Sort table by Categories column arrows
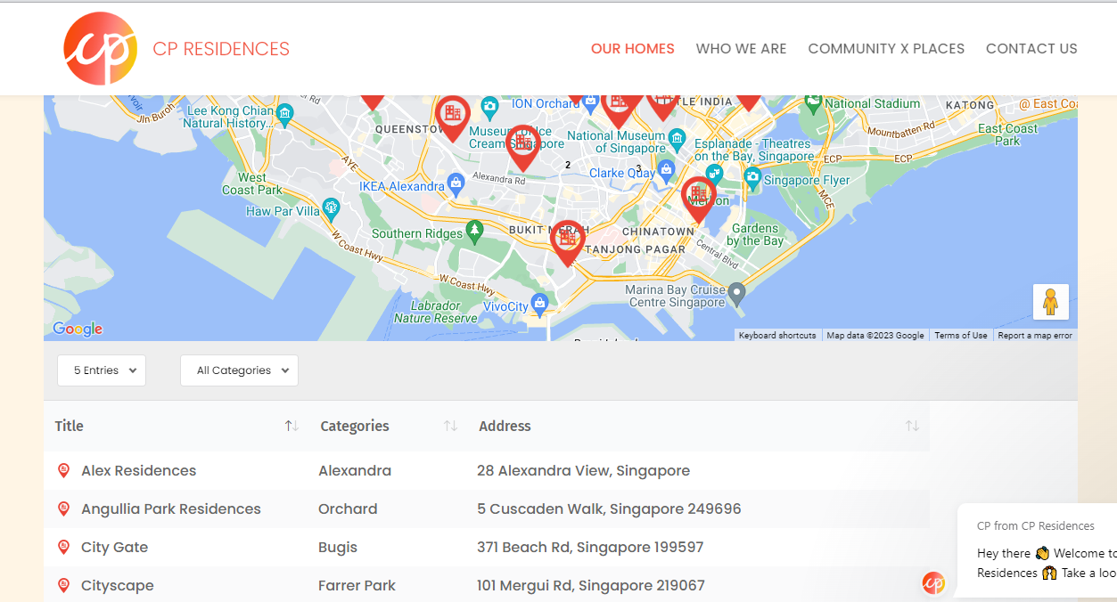This screenshot has width=1117, height=602. tap(450, 426)
